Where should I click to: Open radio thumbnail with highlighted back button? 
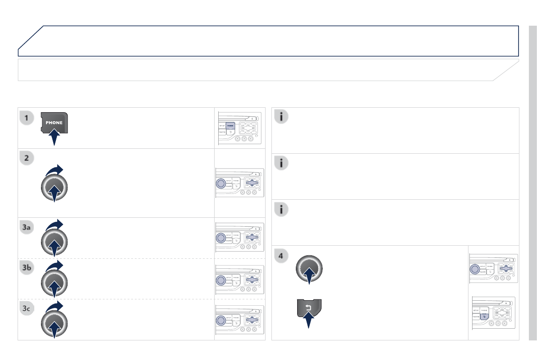[x=493, y=316]
